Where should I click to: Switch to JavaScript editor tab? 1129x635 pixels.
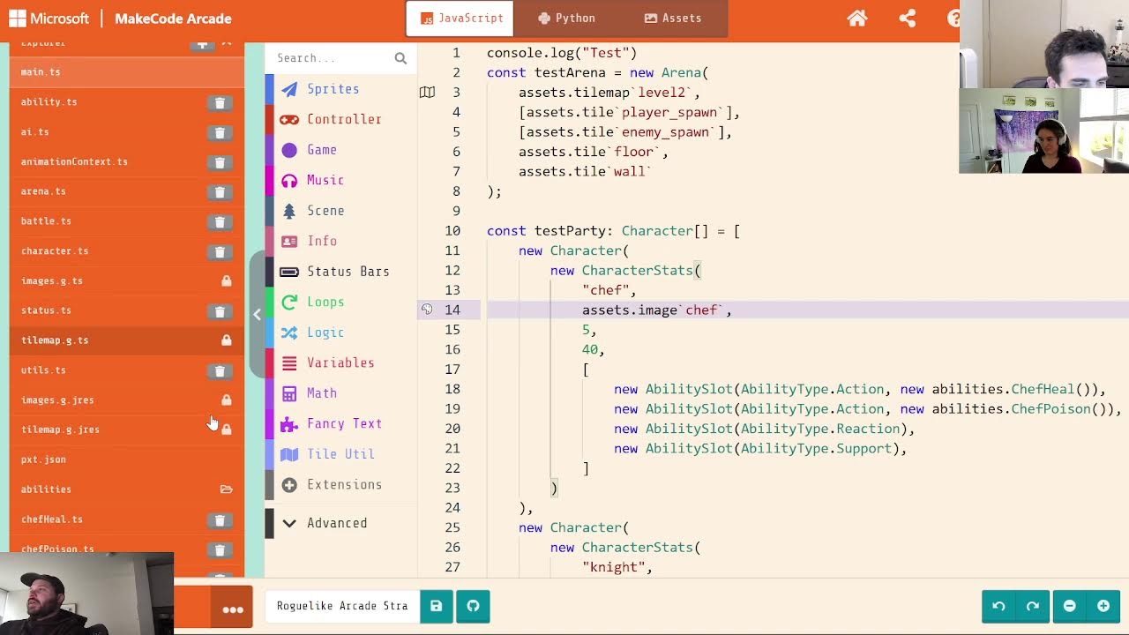click(460, 19)
